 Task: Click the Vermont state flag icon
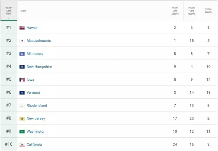coord(22,93)
